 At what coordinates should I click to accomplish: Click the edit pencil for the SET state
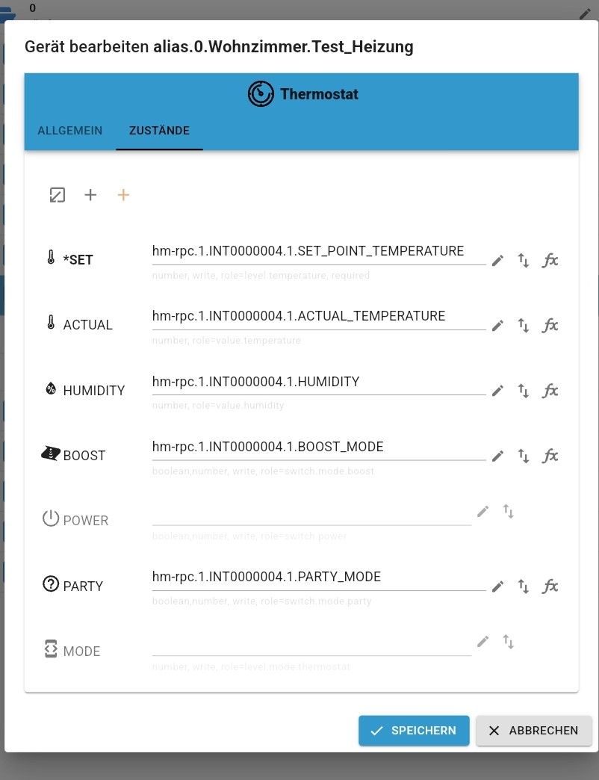497,261
